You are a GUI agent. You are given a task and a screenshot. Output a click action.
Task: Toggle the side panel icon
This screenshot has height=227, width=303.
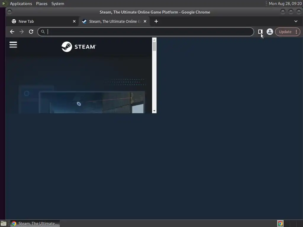click(x=260, y=32)
